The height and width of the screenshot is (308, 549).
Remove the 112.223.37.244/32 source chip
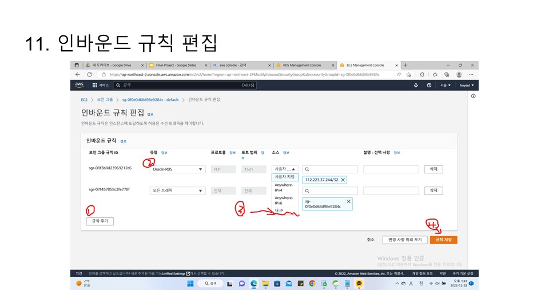pos(343,180)
